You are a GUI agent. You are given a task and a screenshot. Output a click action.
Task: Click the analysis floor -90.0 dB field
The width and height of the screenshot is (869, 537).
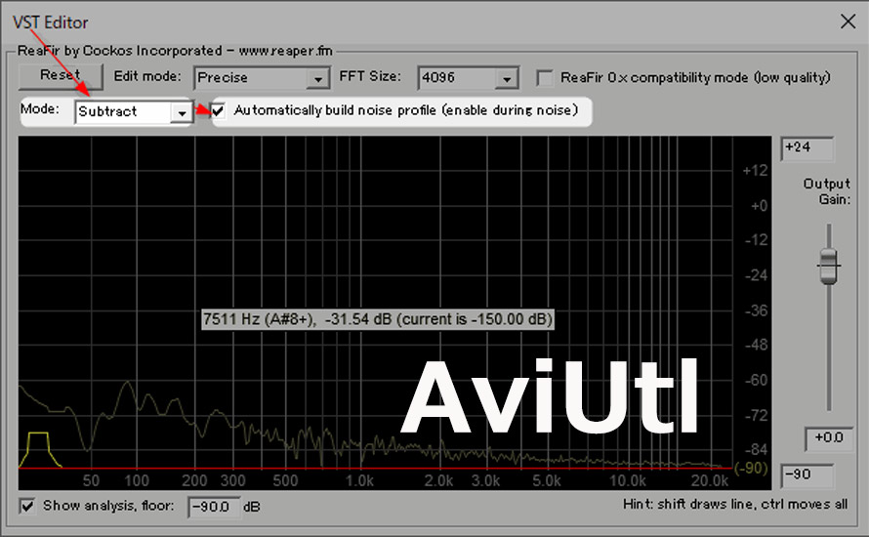click(x=212, y=507)
